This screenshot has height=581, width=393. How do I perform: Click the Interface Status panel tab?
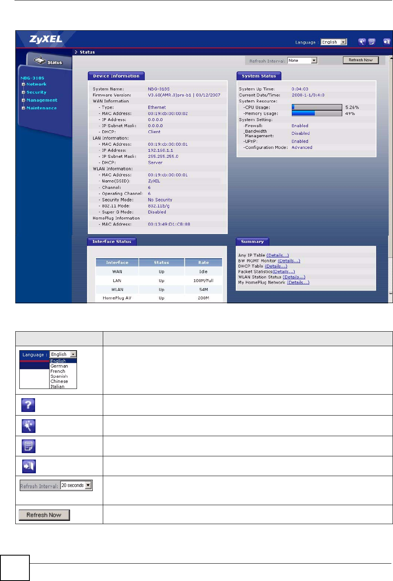pos(112,242)
